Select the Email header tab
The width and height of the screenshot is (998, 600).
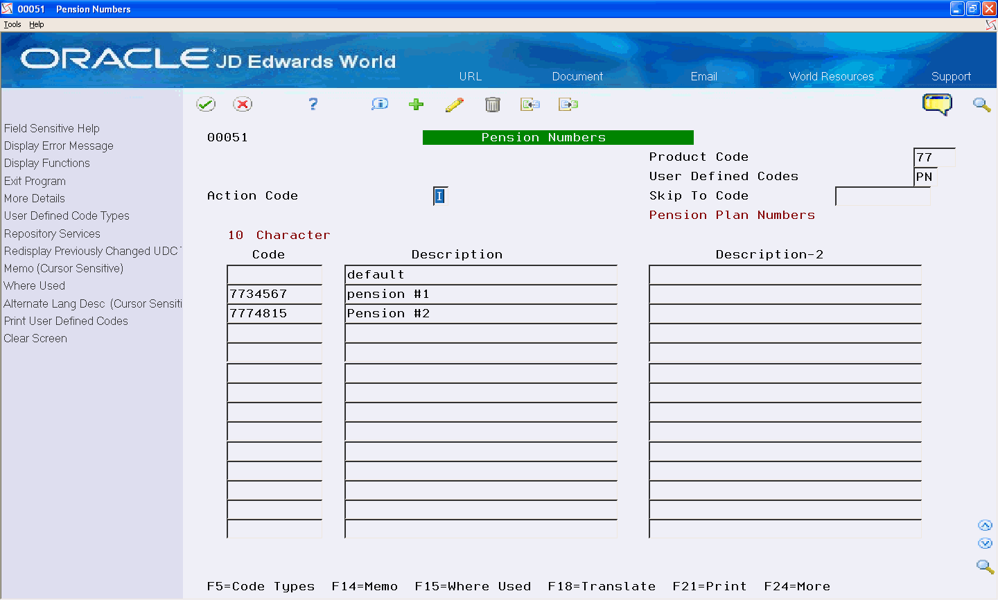pos(703,76)
